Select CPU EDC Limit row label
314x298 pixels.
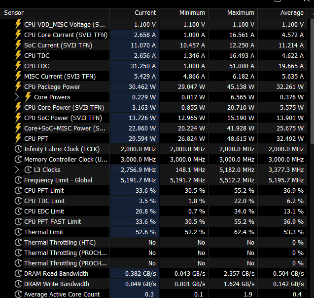(x=44, y=211)
